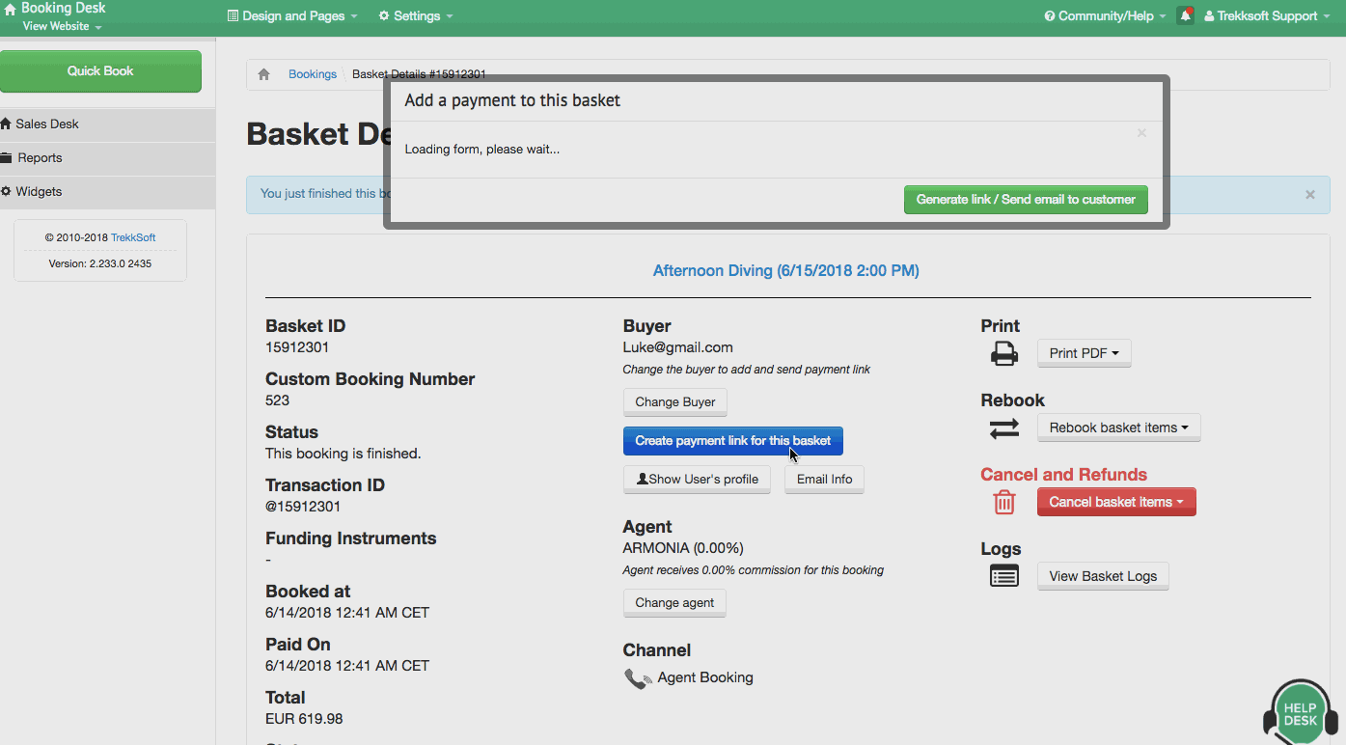Dismiss the blue notification banner
The height and width of the screenshot is (745, 1346).
coord(1309,195)
